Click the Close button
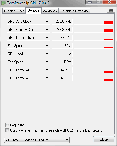This screenshot has height=146, width=117. [104, 139]
